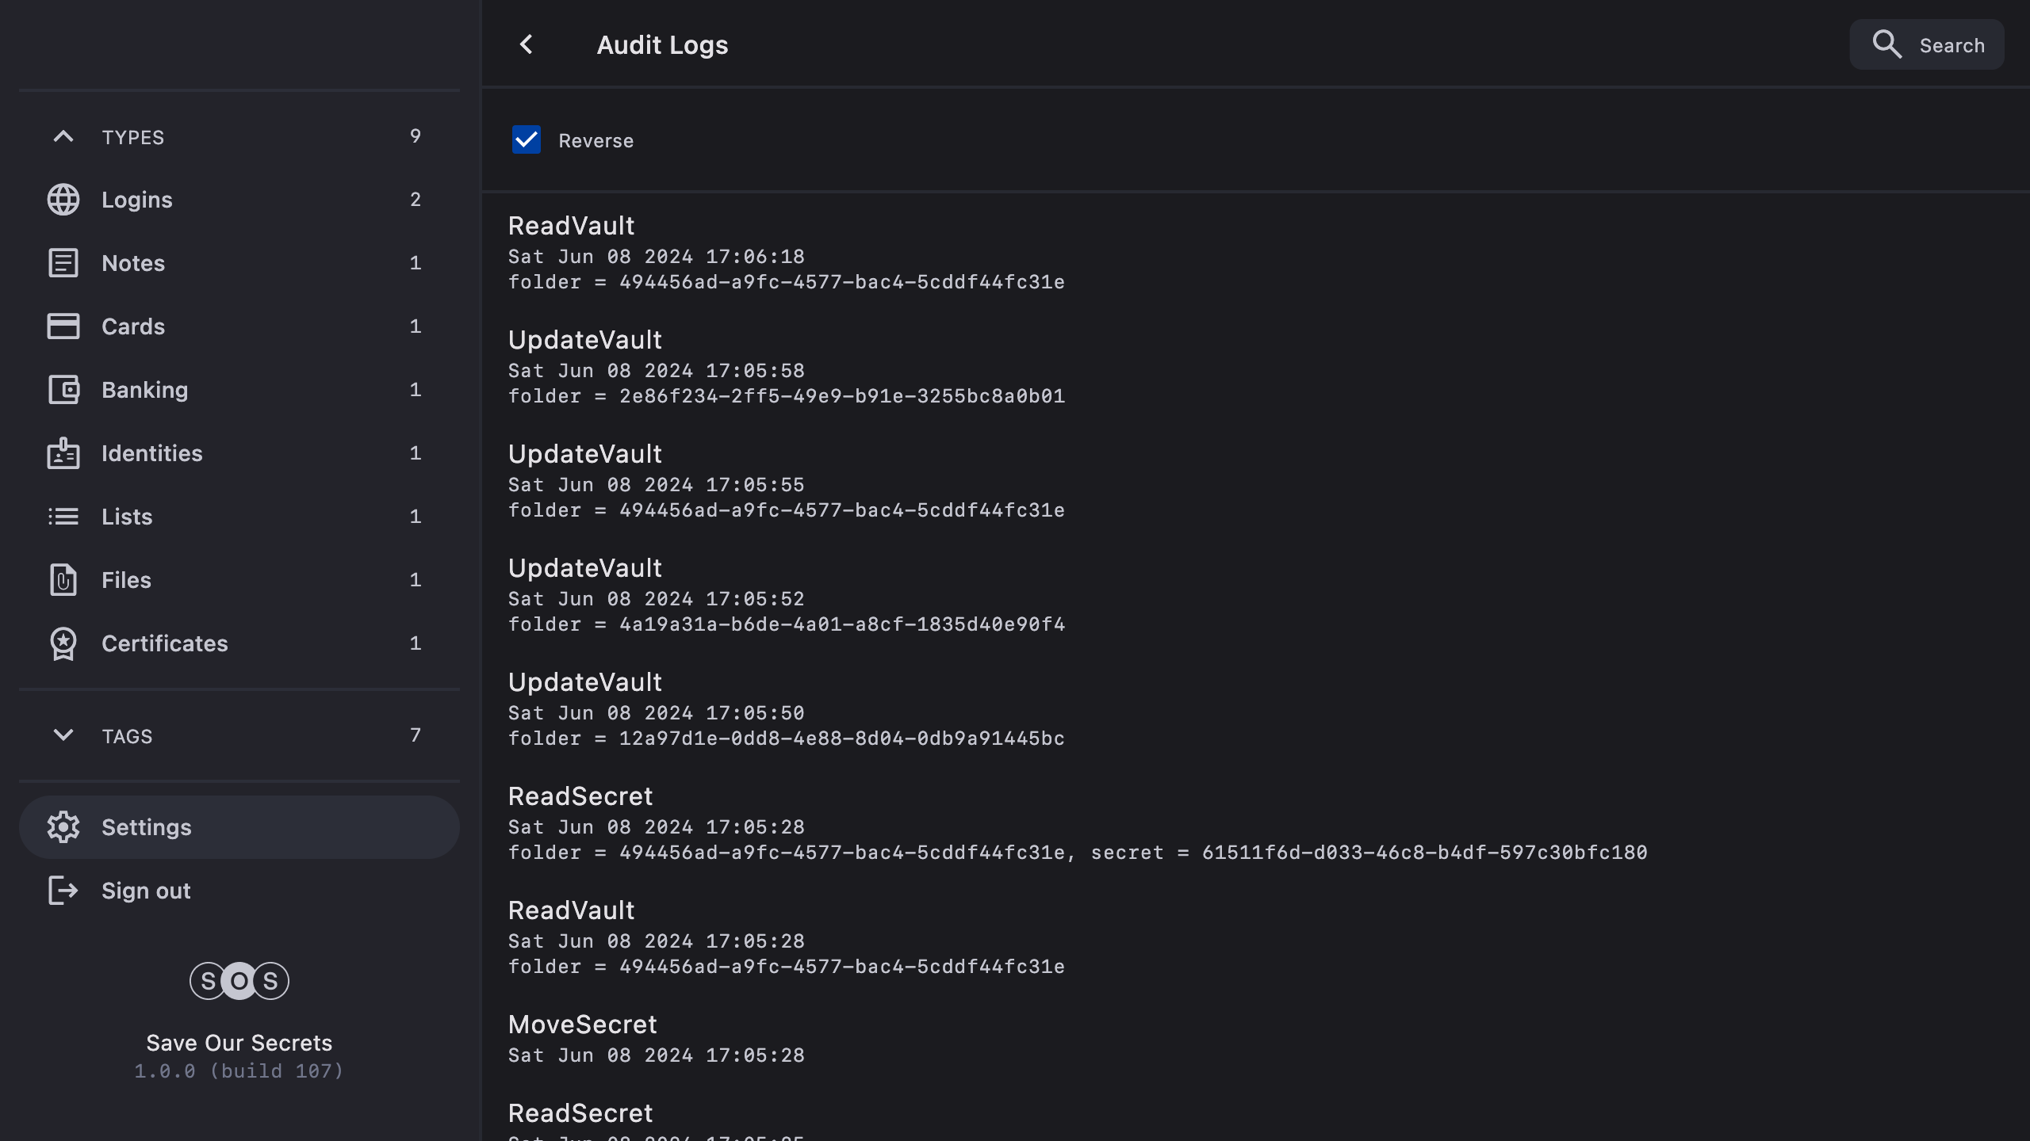Image resolution: width=2030 pixels, height=1141 pixels.
Task: Collapse the TYPES section chevron
Action: pos(63,136)
